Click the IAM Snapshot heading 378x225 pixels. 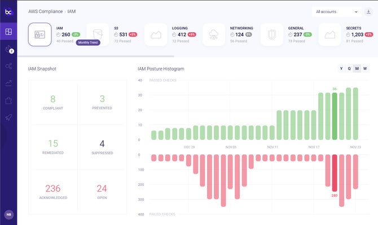(42, 69)
